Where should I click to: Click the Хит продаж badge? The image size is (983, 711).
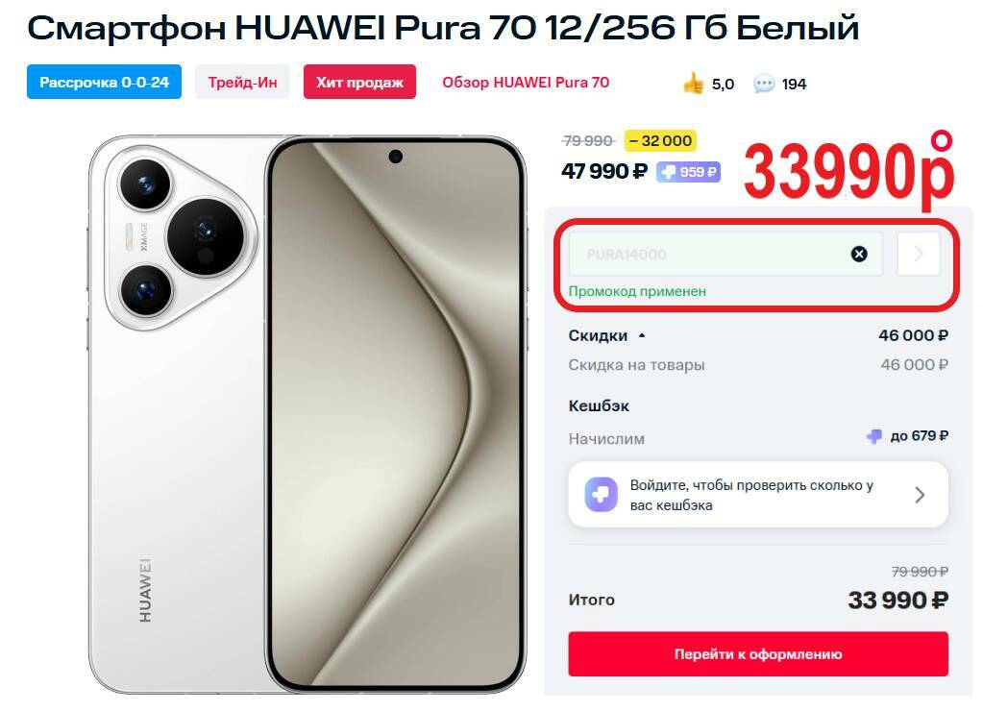359,82
